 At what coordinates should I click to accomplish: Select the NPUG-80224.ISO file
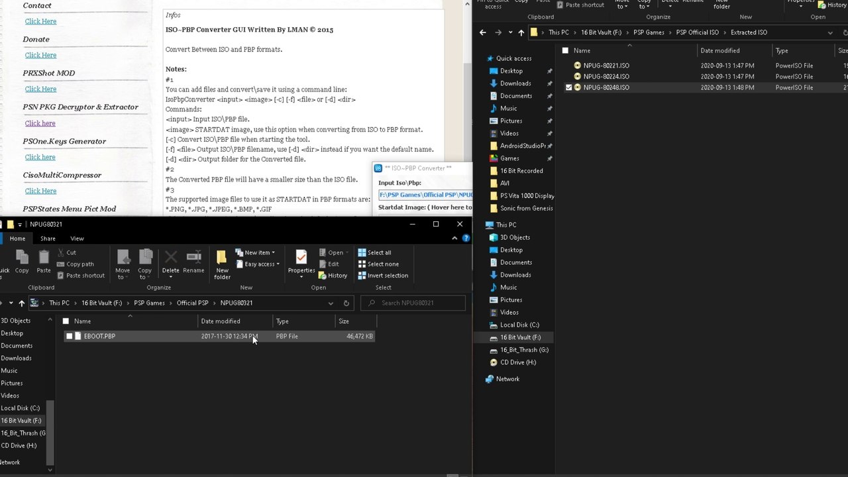point(606,76)
